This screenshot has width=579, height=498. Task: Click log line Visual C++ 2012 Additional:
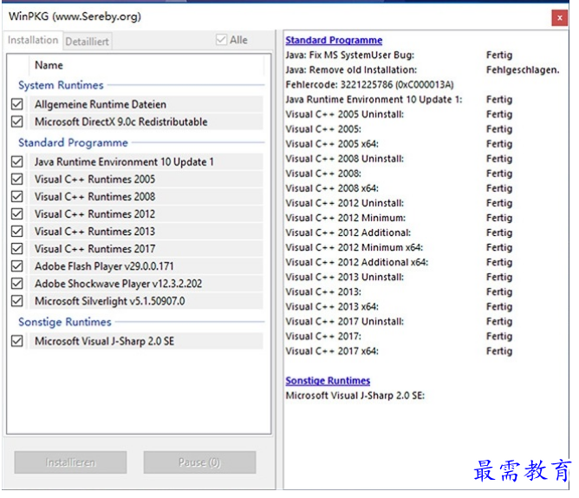[348, 233]
